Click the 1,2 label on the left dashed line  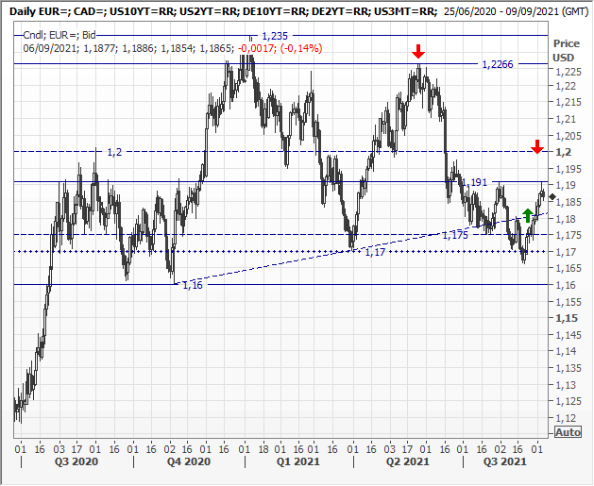click(x=114, y=152)
